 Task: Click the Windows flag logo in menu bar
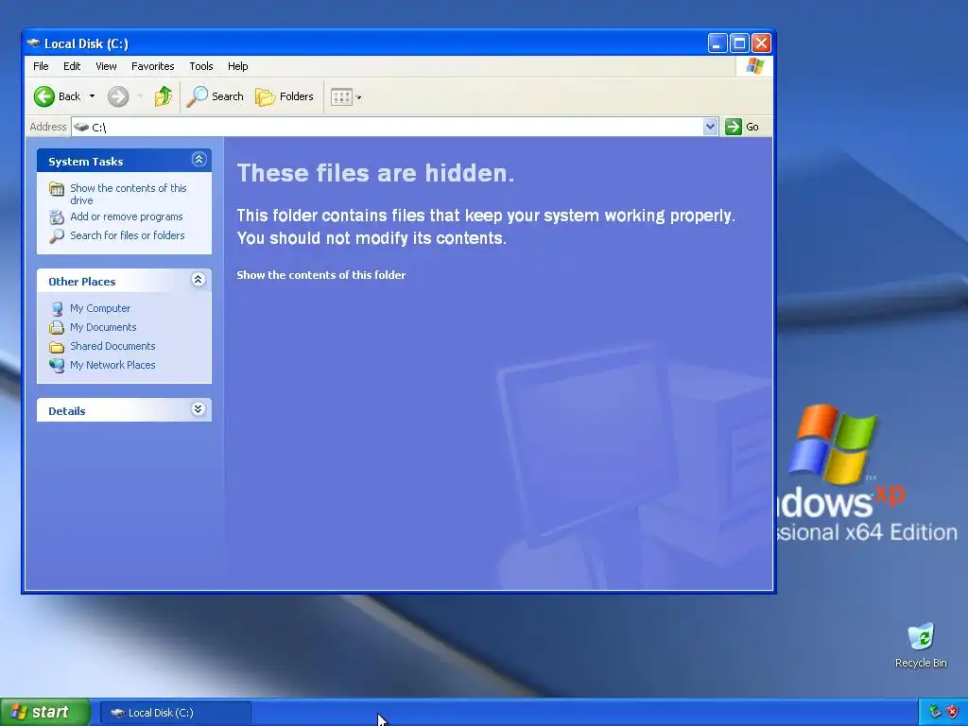click(x=755, y=66)
